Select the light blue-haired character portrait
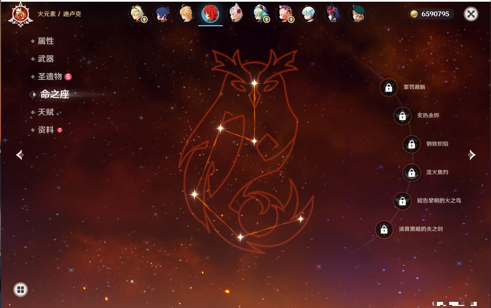 pyautogui.click(x=308, y=14)
